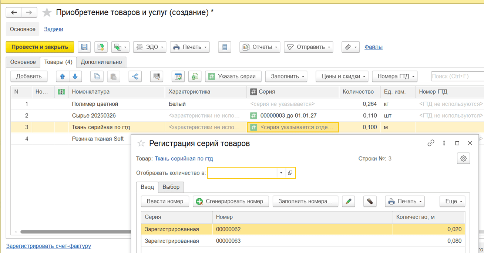Open the Цены и скидки dropdown

342,77
